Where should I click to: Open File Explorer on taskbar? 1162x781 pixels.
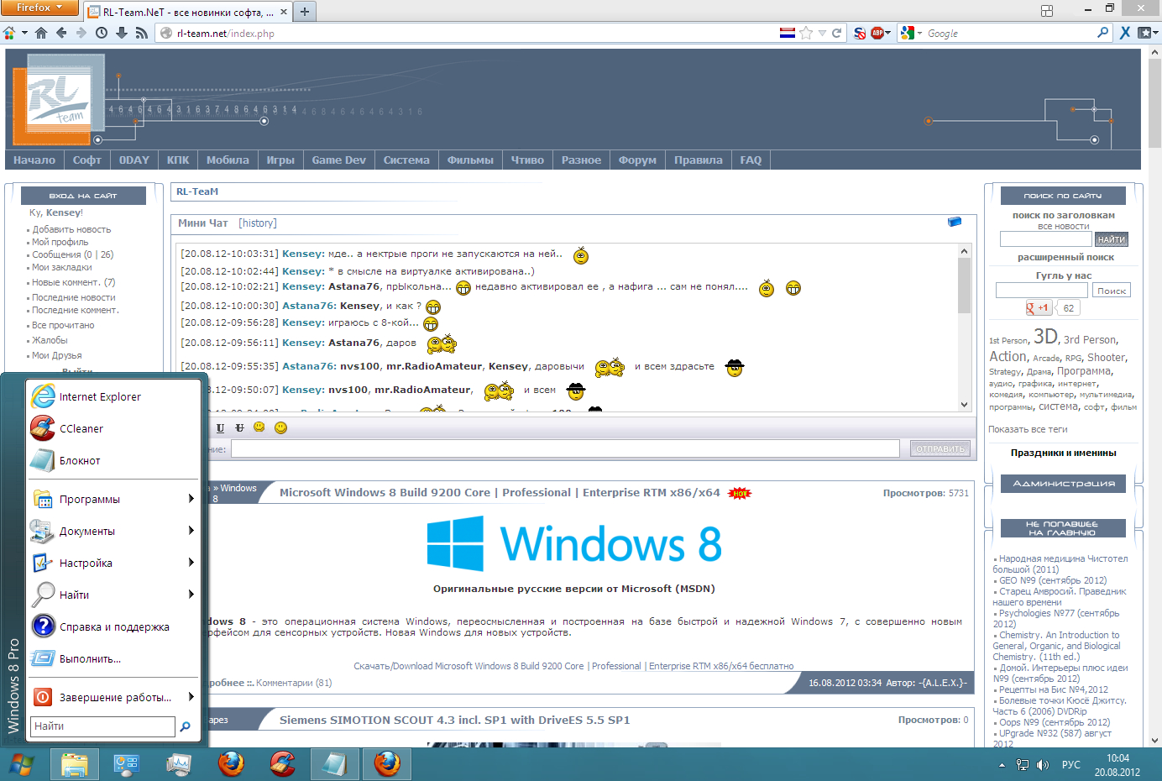coord(75,765)
